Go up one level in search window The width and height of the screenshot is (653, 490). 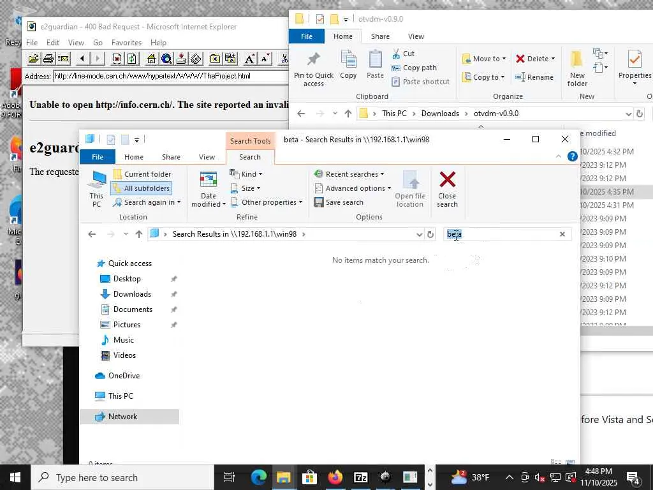point(139,234)
